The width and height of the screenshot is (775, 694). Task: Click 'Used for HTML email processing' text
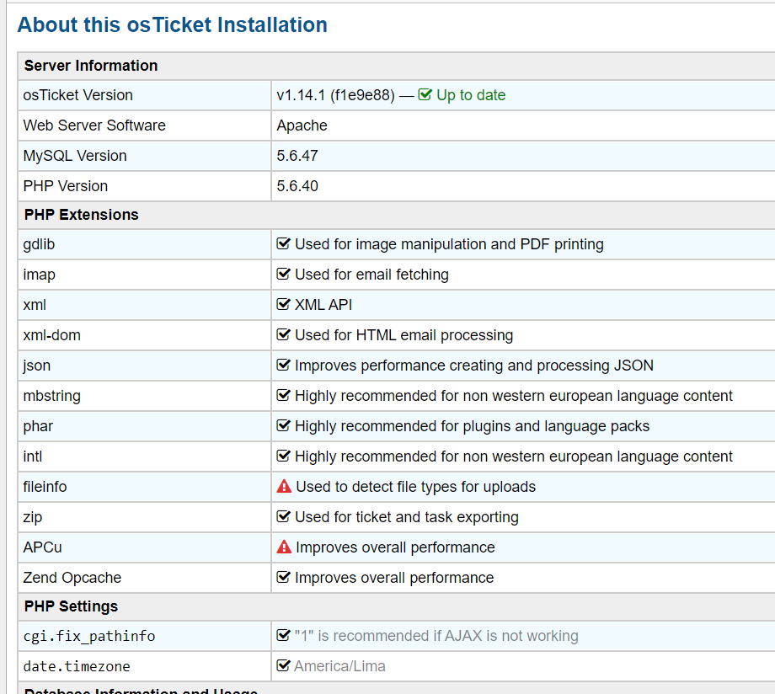point(404,335)
